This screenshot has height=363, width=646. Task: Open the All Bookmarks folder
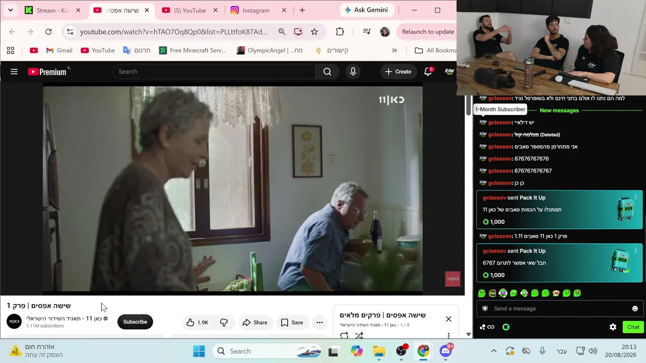(x=436, y=50)
